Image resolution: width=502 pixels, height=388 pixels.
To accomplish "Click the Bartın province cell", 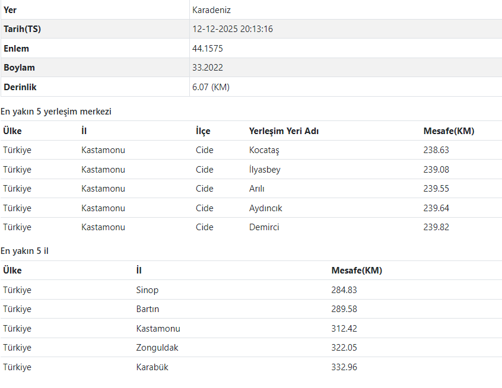I will [148, 309].
